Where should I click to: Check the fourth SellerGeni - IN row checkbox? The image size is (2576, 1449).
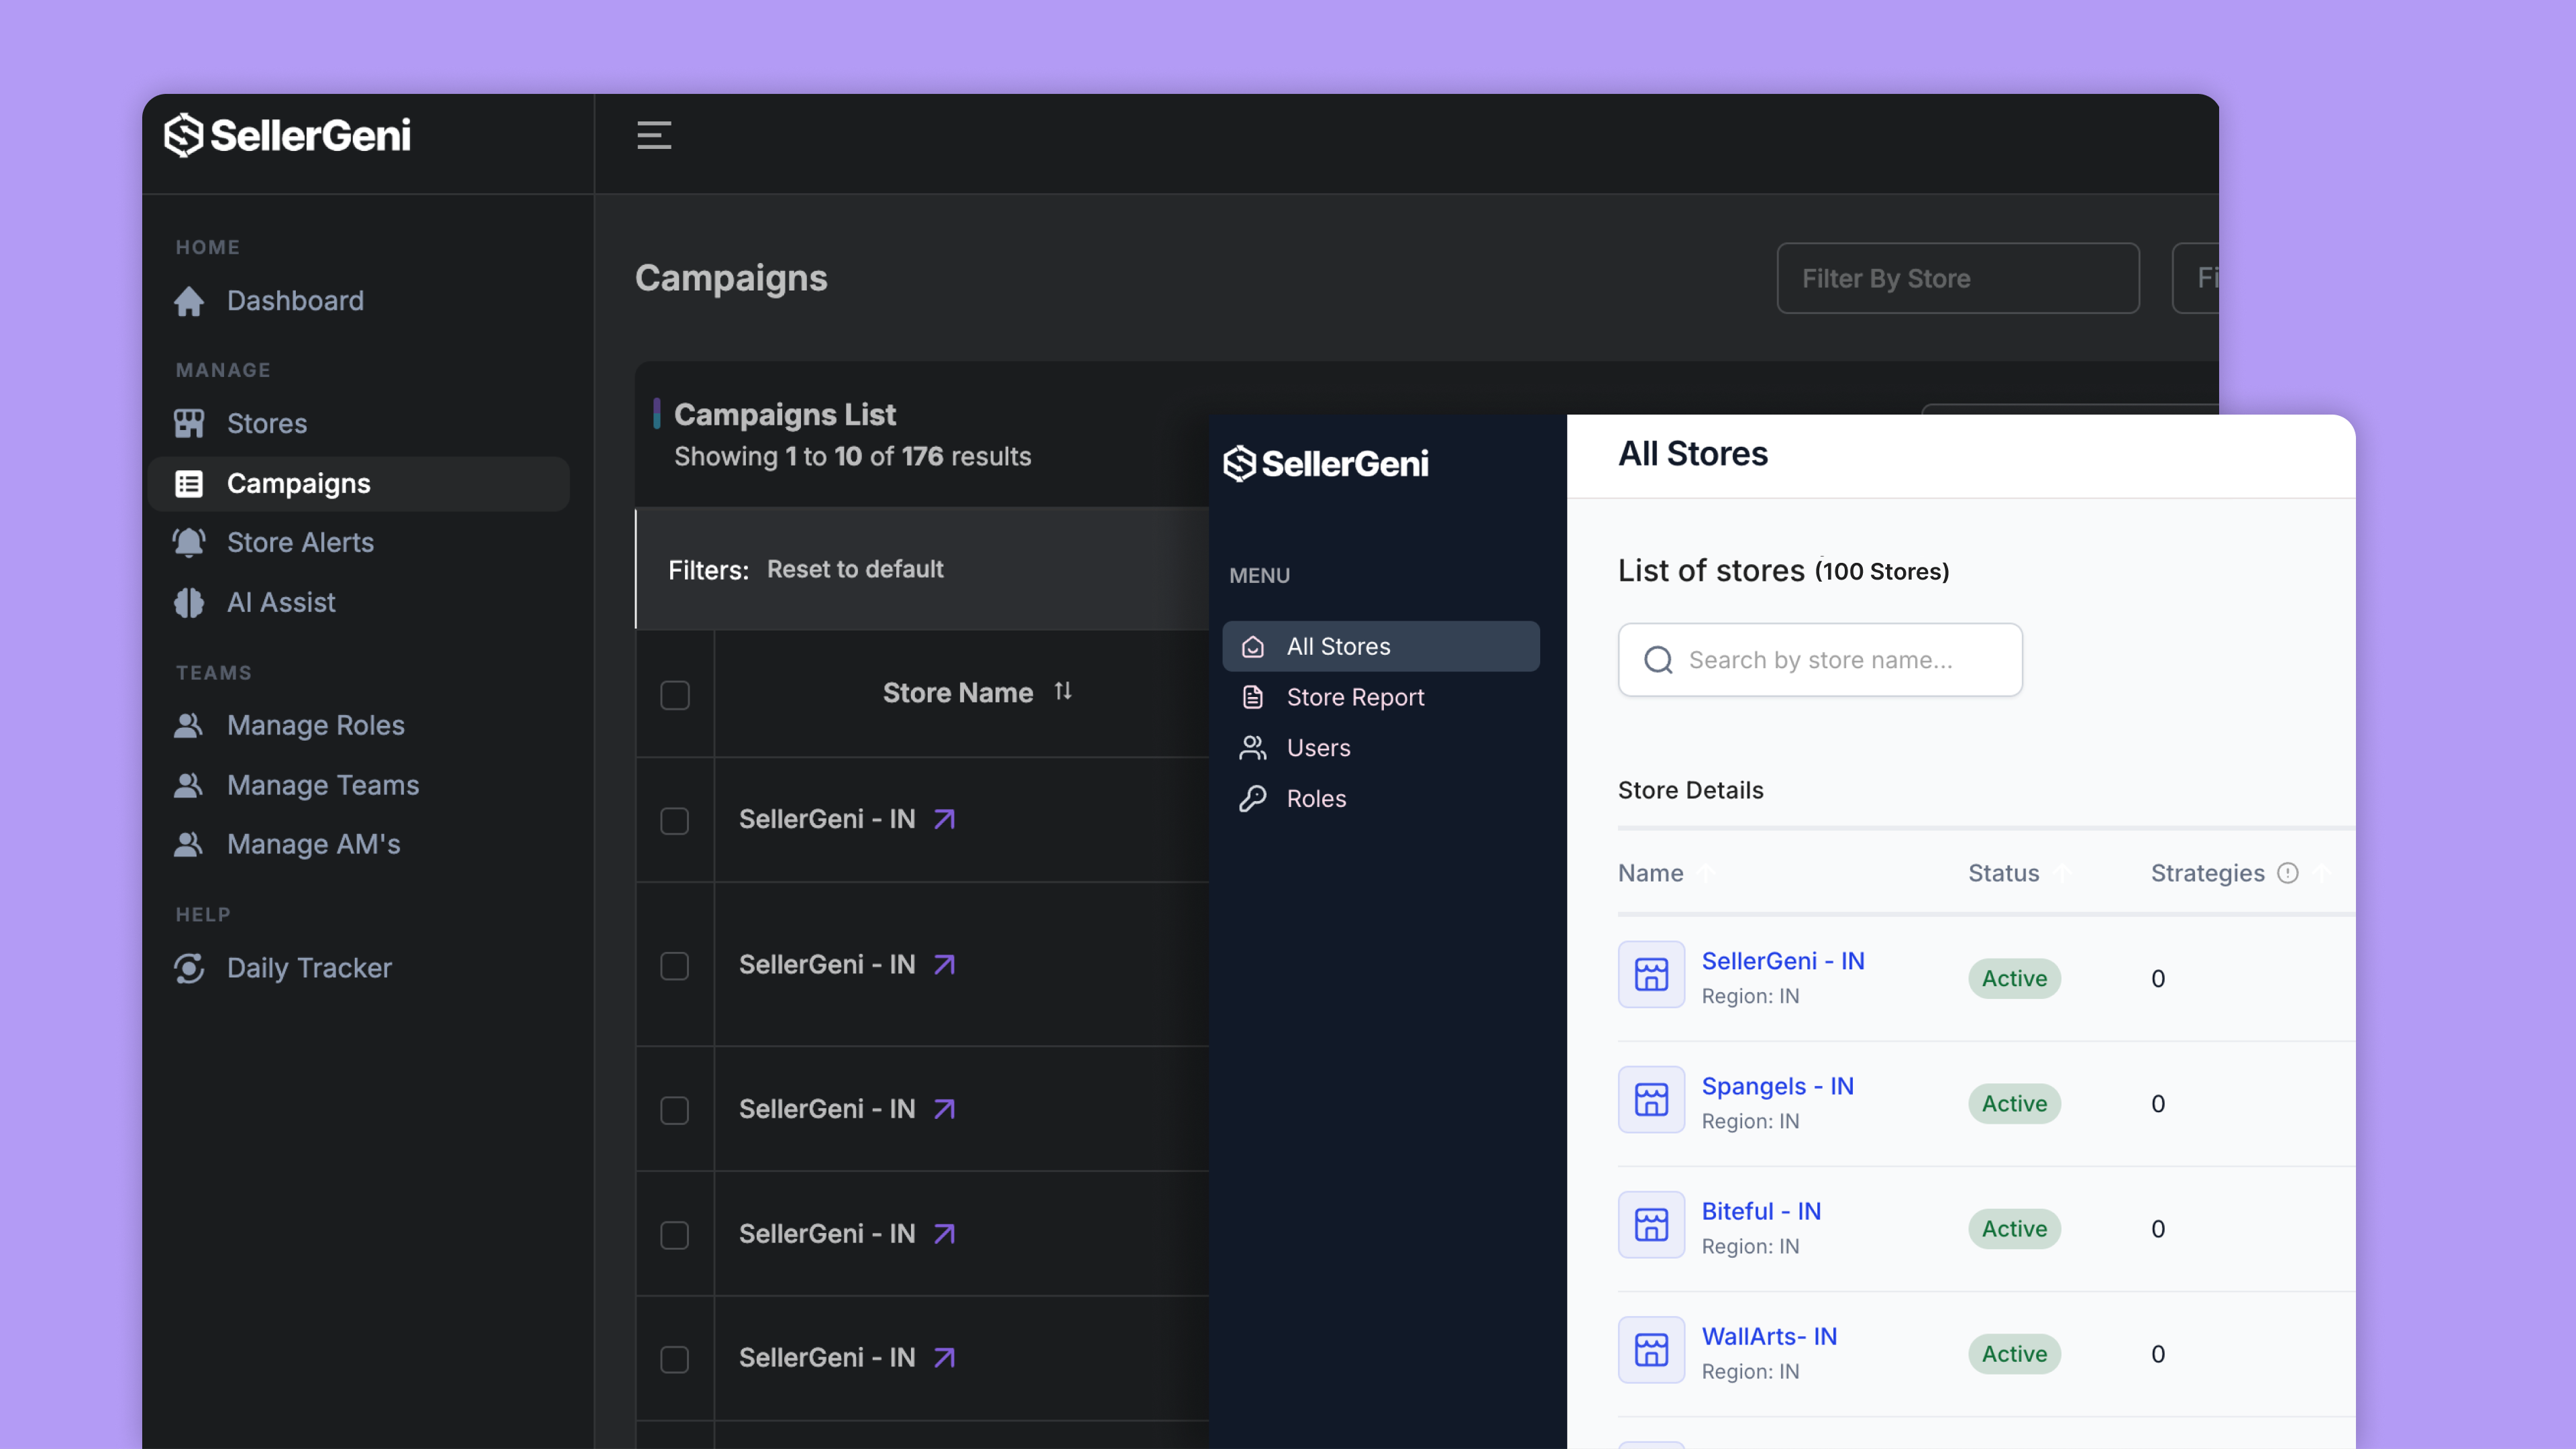click(675, 1235)
